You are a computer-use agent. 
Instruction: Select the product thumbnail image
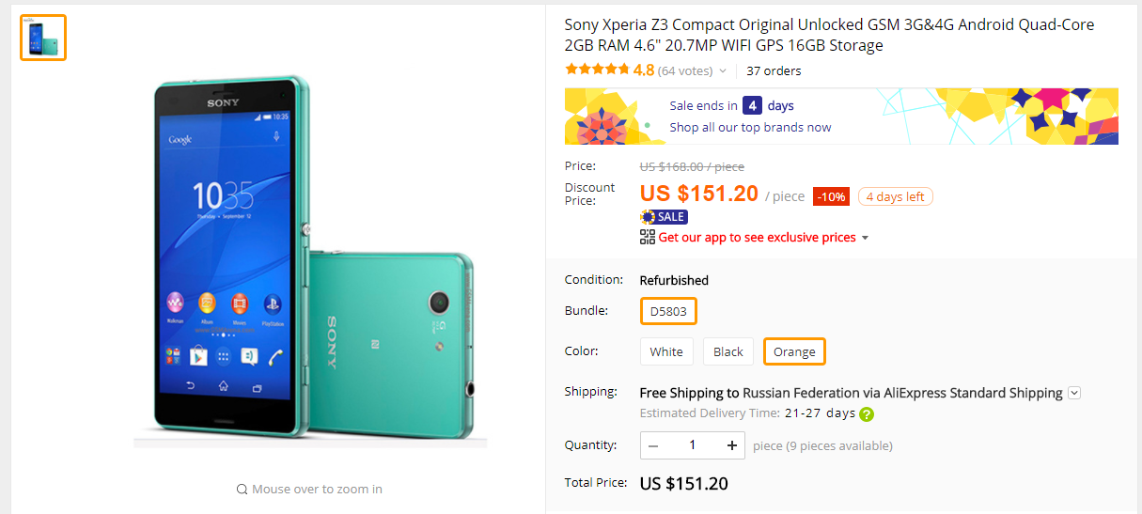(43, 38)
